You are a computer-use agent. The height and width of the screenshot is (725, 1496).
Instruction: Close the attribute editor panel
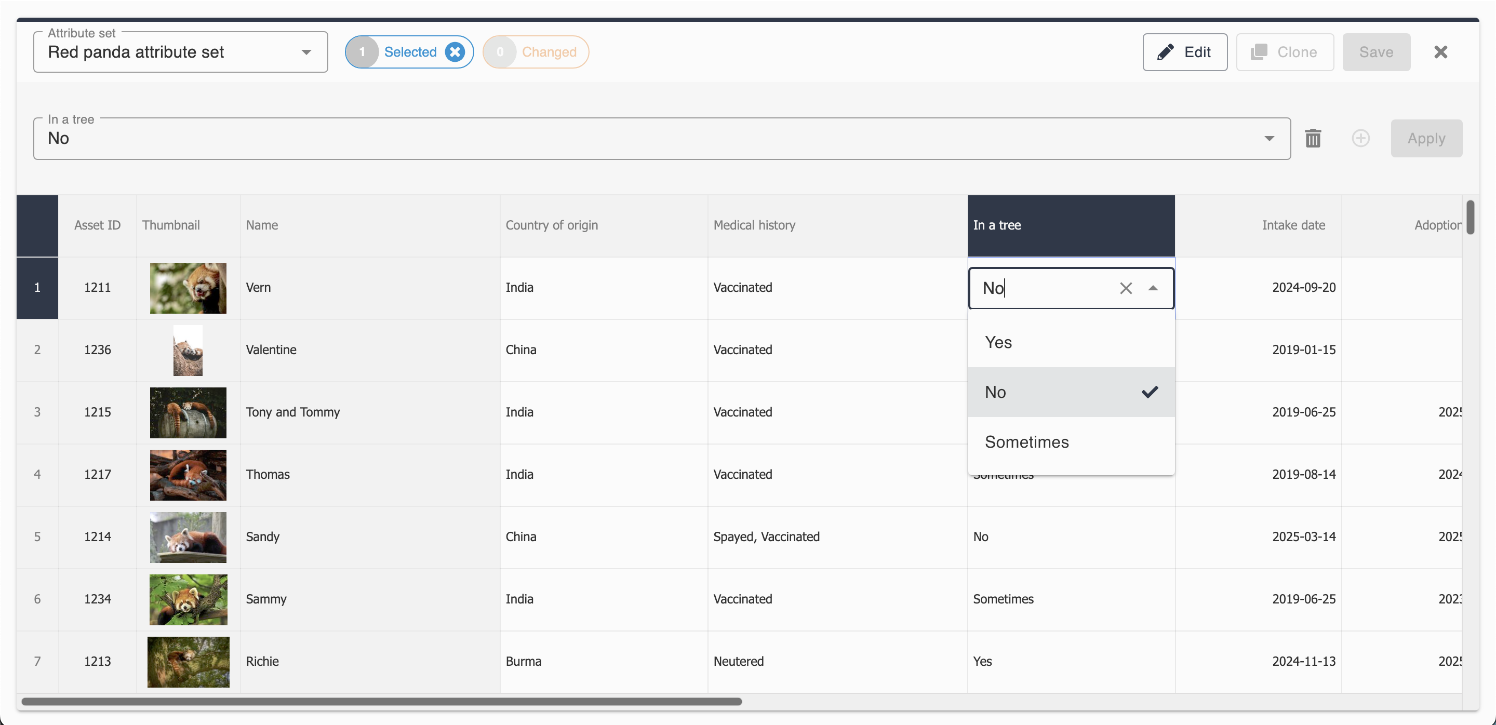[x=1440, y=52]
